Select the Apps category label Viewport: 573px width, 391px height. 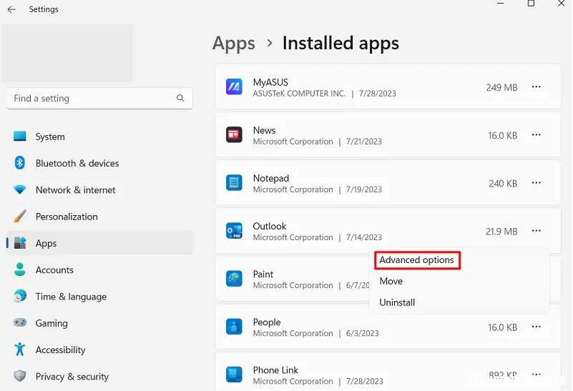pyautogui.click(x=46, y=244)
